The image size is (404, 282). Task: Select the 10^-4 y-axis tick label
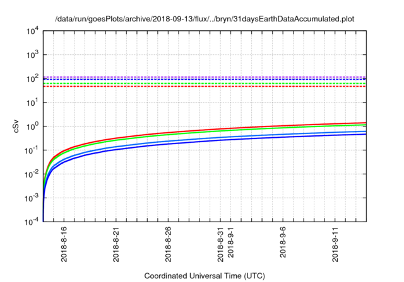[x=32, y=222]
